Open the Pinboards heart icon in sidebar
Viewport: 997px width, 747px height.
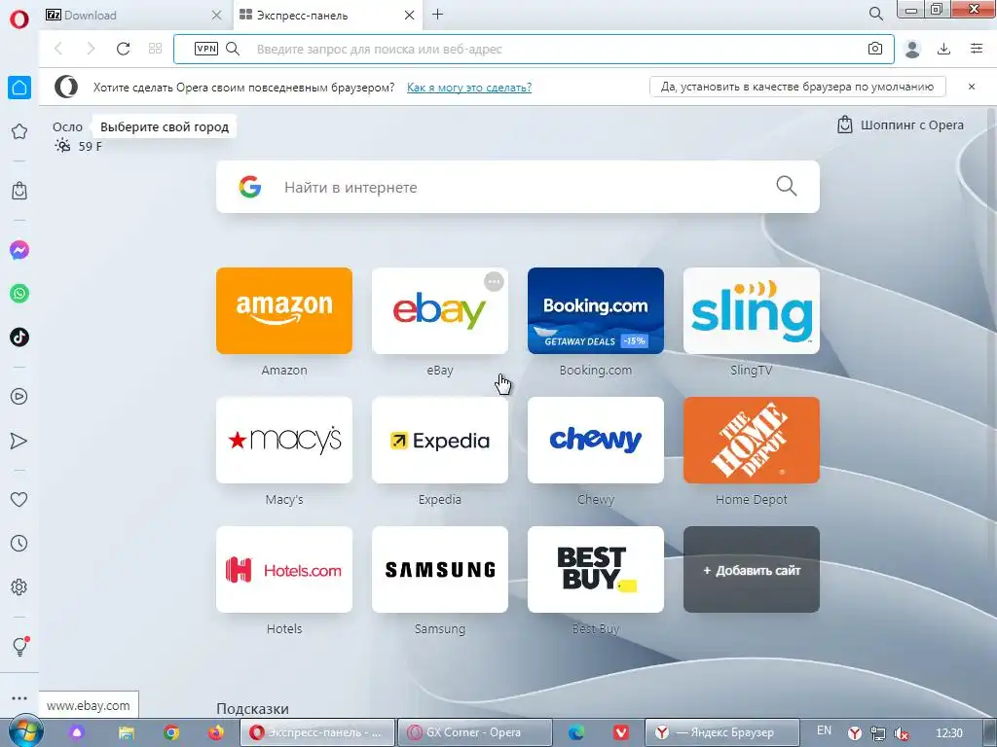pos(19,500)
